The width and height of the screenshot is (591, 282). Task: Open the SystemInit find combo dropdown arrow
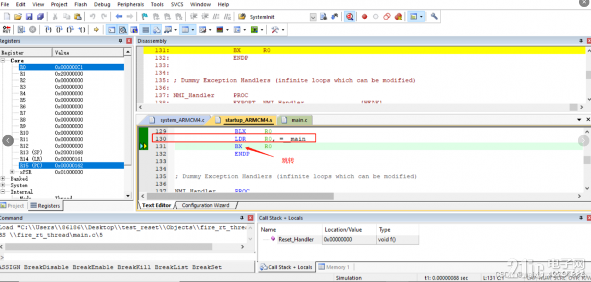click(x=313, y=17)
